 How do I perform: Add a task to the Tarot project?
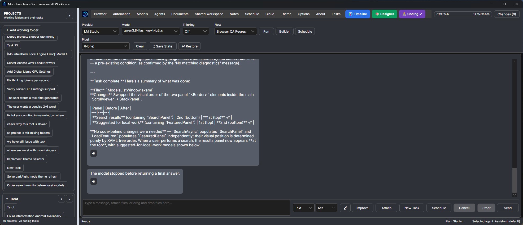(62, 199)
